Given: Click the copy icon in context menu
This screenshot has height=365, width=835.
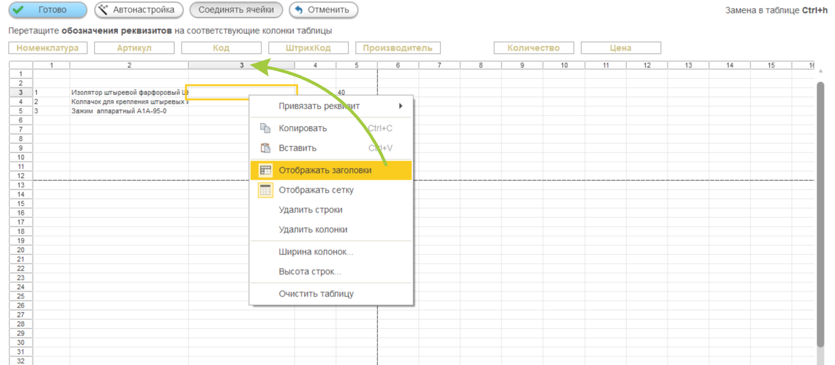Looking at the screenshot, I should click(266, 128).
